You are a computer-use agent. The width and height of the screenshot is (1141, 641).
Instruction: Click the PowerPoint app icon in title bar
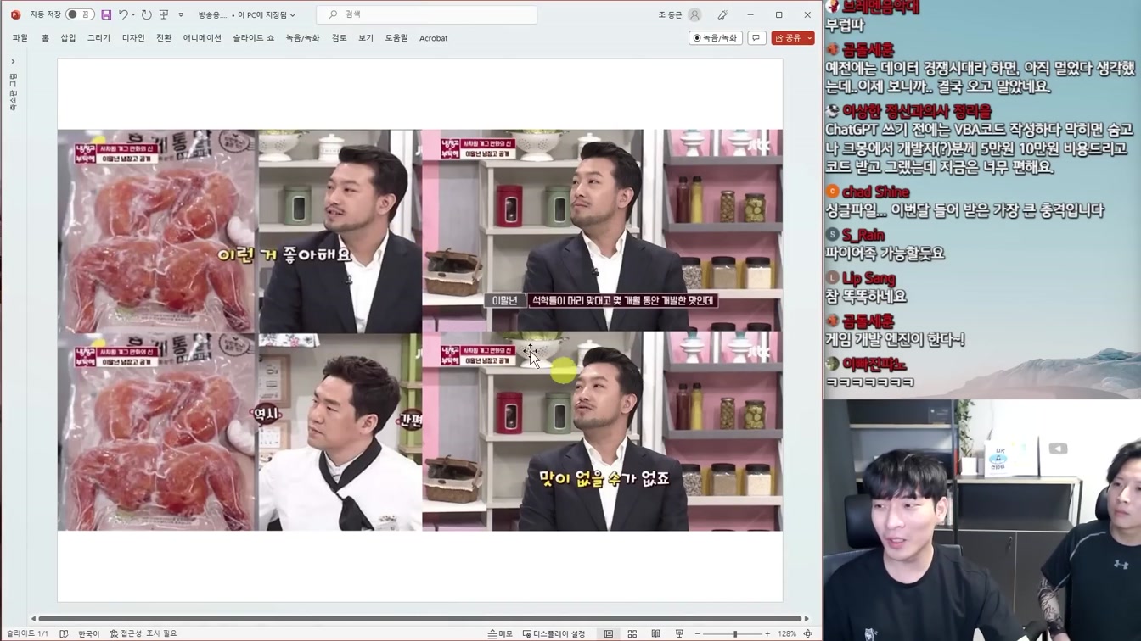(x=15, y=14)
